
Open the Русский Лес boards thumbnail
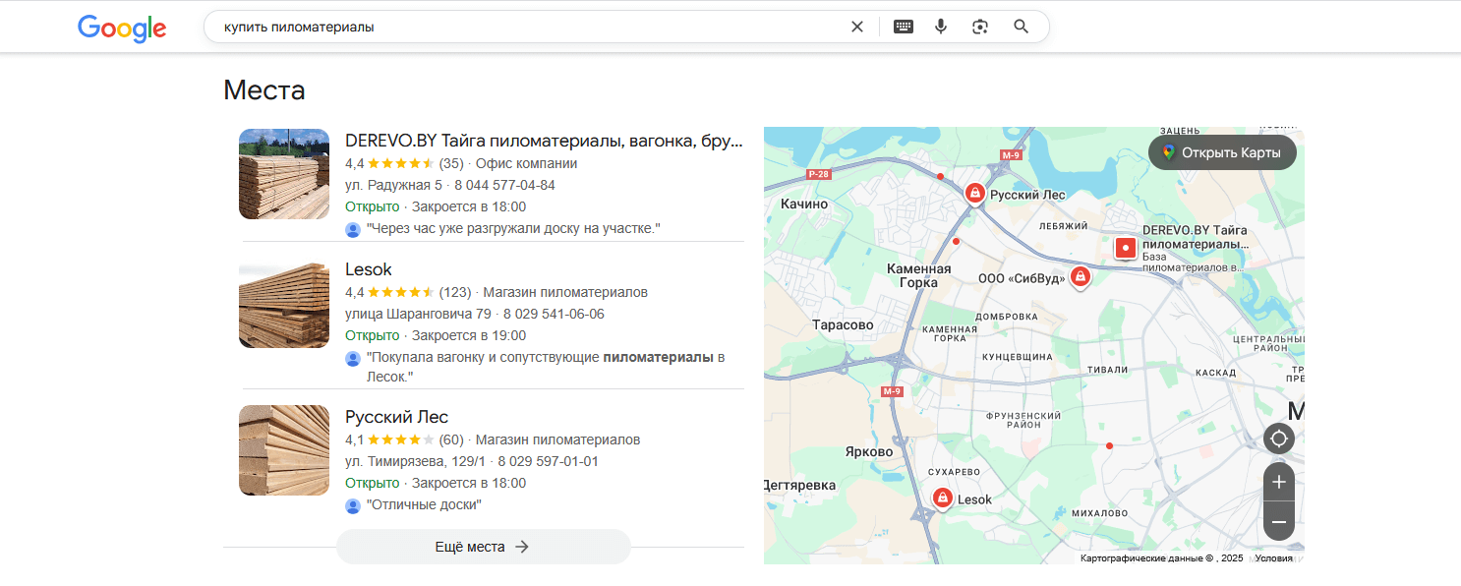(x=284, y=450)
